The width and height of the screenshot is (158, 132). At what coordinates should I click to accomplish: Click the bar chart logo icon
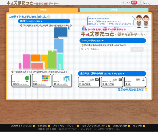84,28
